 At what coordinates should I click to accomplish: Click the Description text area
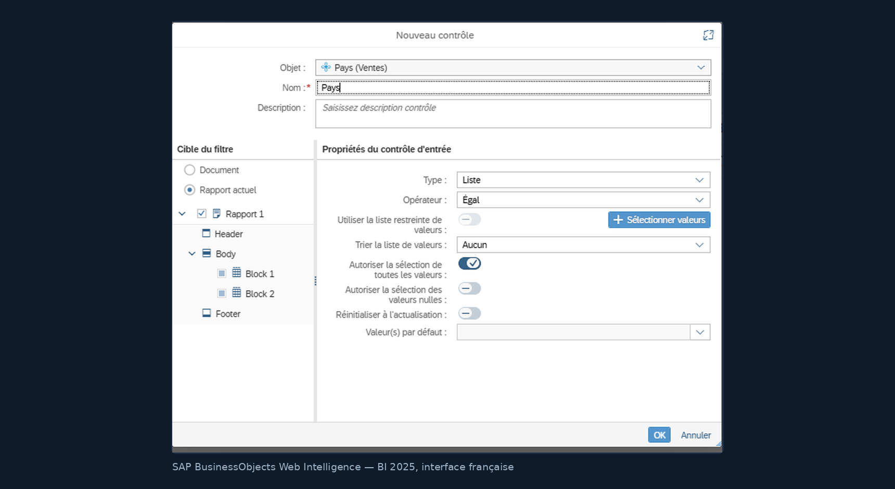pyautogui.click(x=513, y=114)
